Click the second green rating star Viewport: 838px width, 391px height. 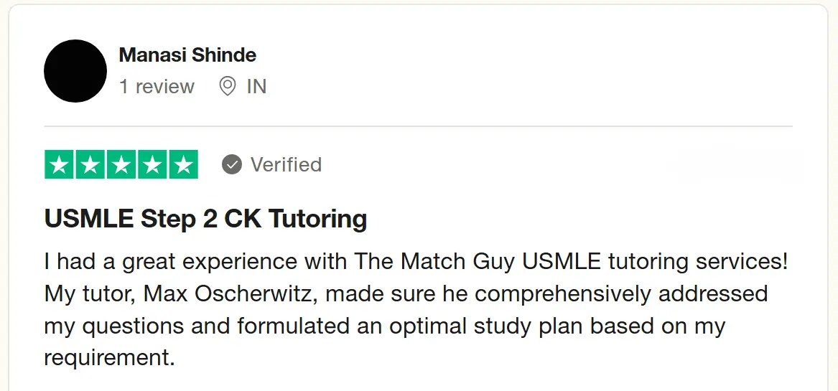point(90,165)
